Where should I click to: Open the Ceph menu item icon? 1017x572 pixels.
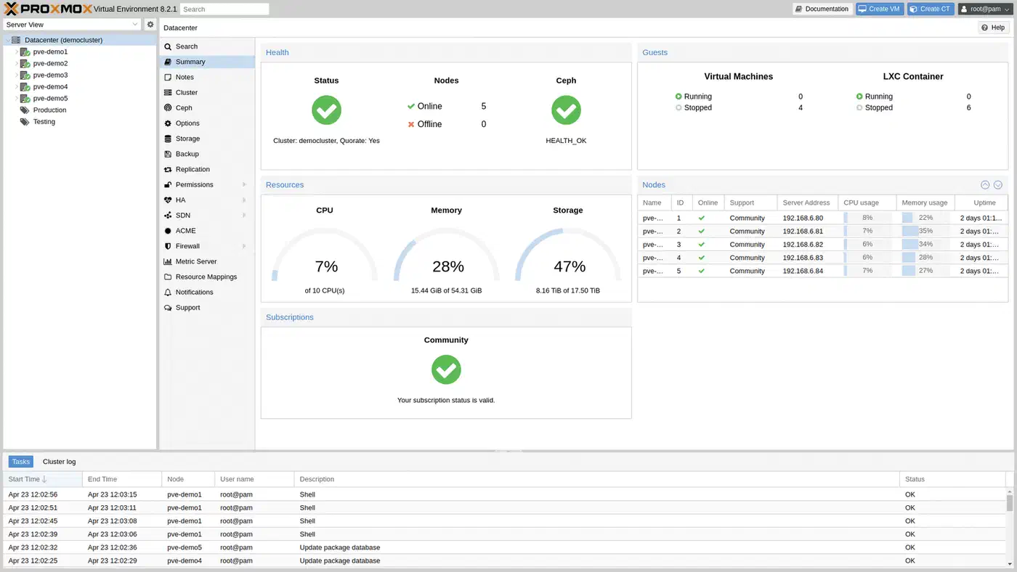(x=168, y=108)
